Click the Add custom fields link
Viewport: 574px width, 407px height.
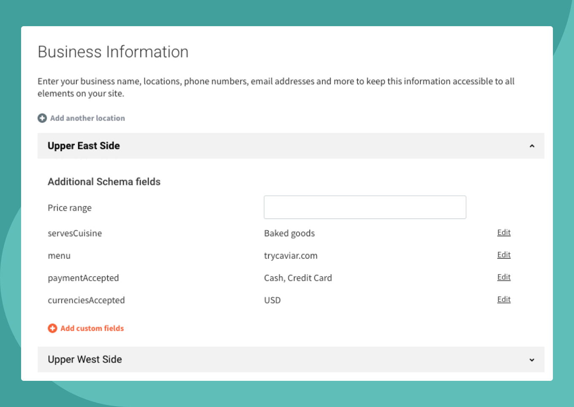tap(92, 328)
